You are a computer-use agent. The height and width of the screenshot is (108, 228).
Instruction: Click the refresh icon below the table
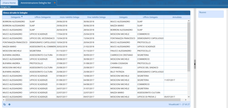tap(4, 104)
